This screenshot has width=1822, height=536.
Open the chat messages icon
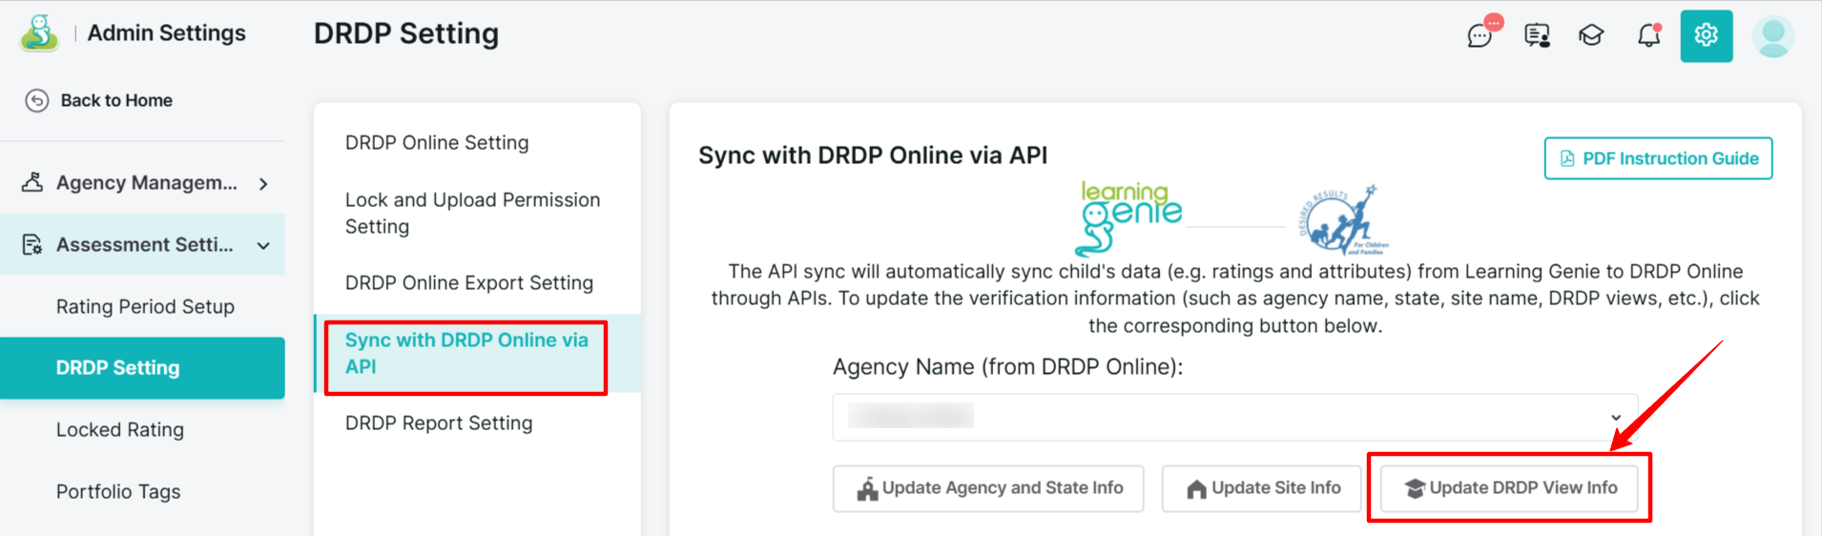(1480, 36)
